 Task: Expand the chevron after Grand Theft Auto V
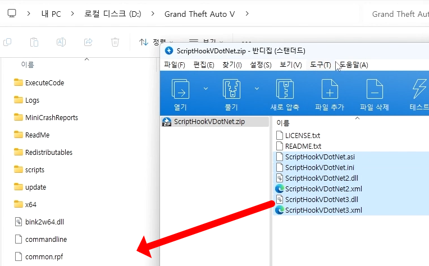click(245, 13)
